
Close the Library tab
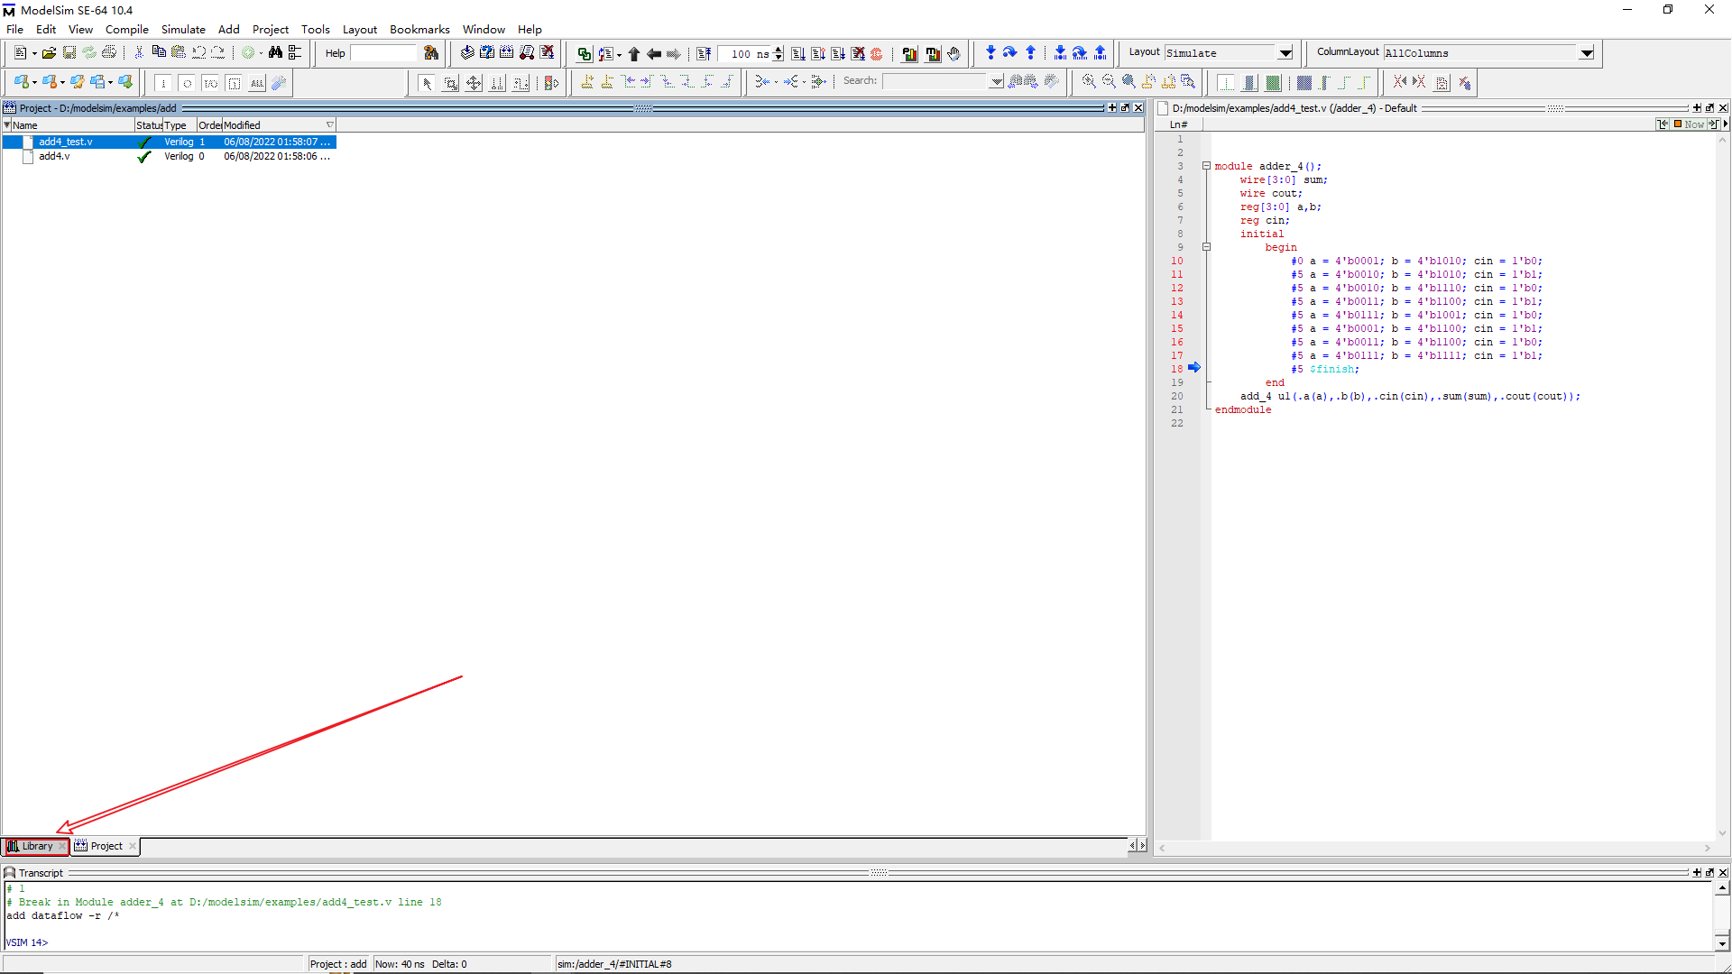[x=61, y=846]
